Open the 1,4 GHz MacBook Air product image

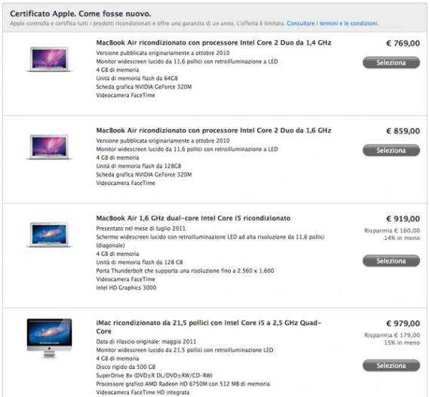[49, 60]
